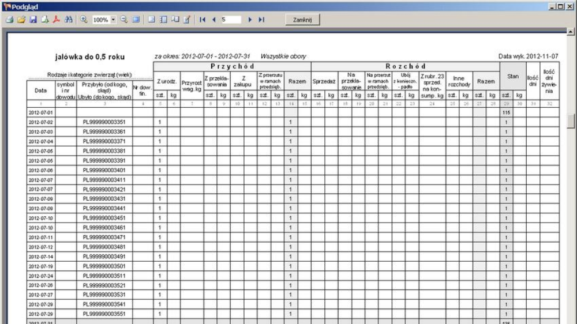Go to previous page

pos(214,20)
